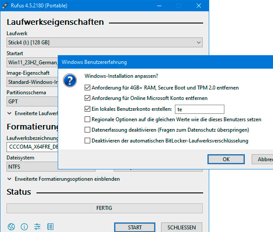This screenshot has height=232, width=273.
Task: Click 'Windows-Installation anpassen?' text
Action: pos(122,76)
